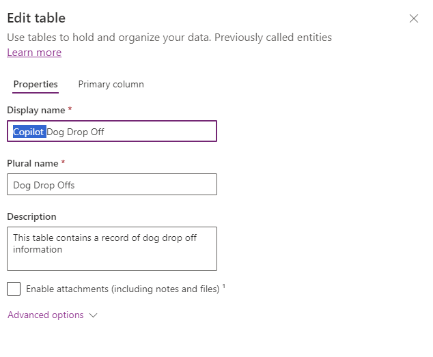Click the Plural name field label

pyautogui.click(x=33, y=164)
